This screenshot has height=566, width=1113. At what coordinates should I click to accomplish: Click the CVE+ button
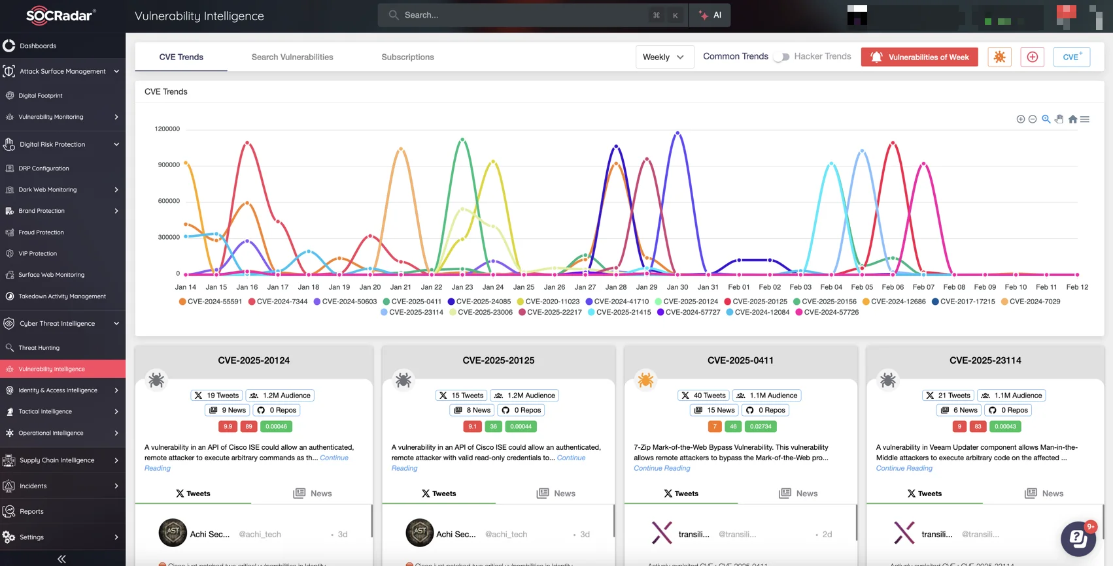[x=1072, y=57]
